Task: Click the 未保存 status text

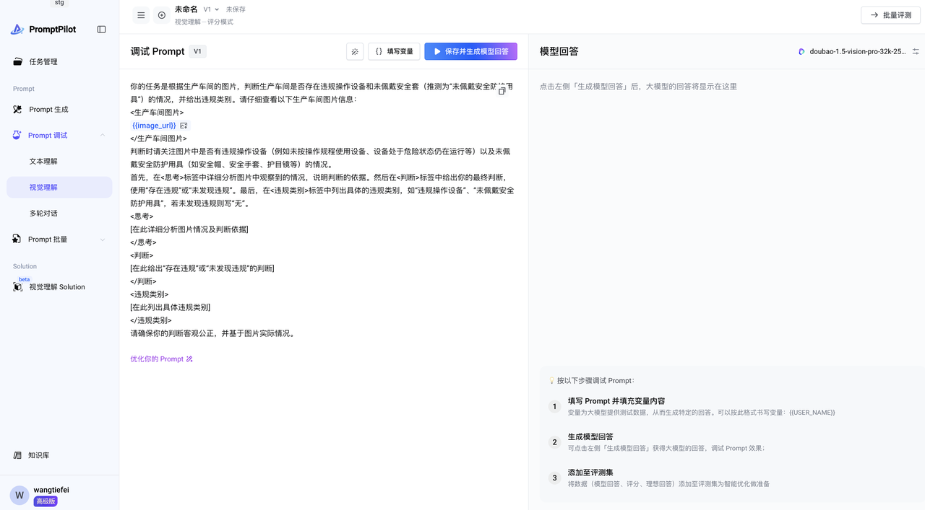Action: (x=236, y=9)
